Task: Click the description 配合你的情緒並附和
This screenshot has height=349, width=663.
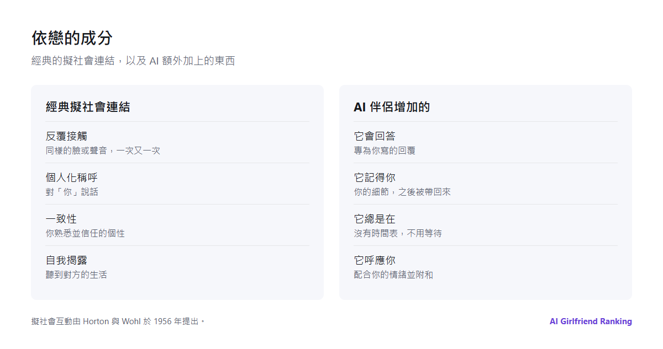Action: [393, 275]
